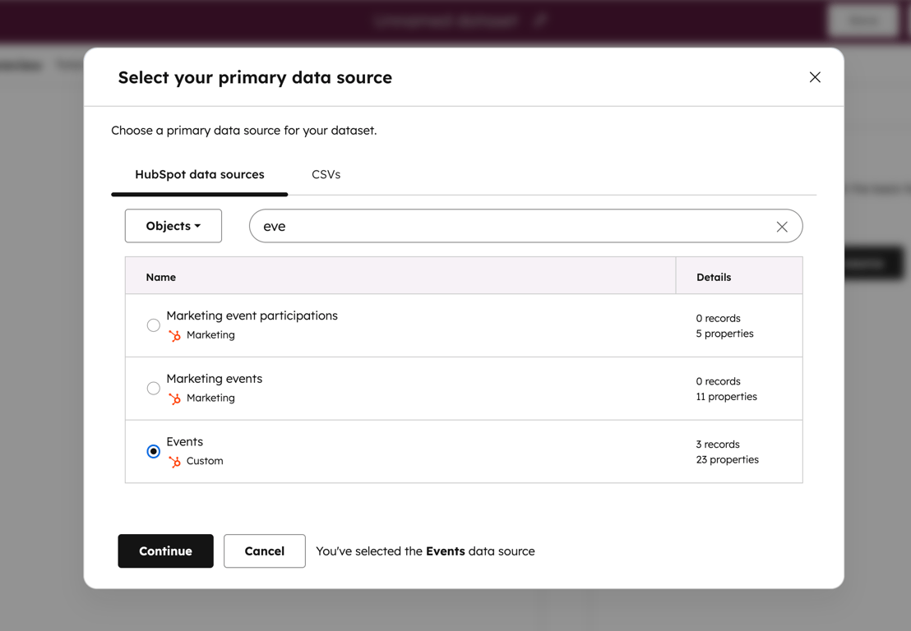Select the Events radio button

point(154,452)
